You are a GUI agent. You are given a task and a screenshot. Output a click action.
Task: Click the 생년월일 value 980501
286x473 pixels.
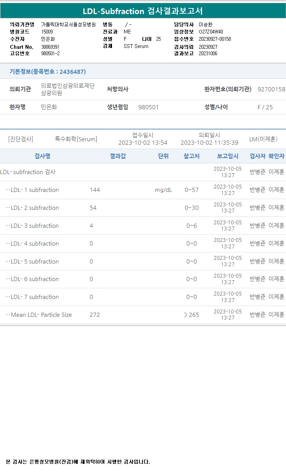pyautogui.click(x=149, y=107)
